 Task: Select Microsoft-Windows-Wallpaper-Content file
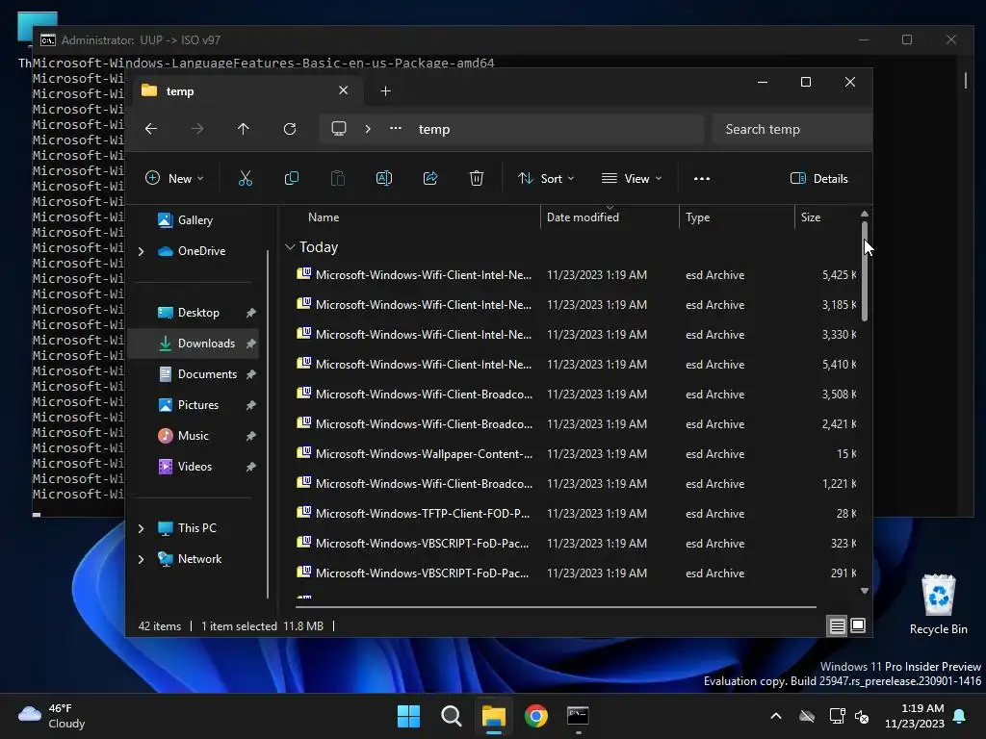pos(576,454)
